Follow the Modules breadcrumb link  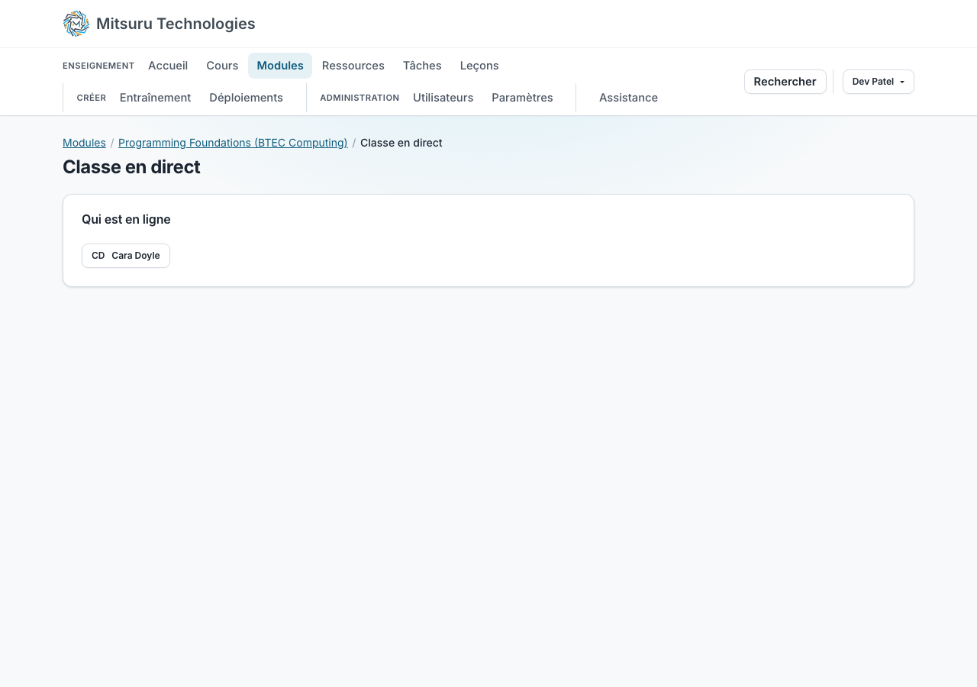point(84,143)
